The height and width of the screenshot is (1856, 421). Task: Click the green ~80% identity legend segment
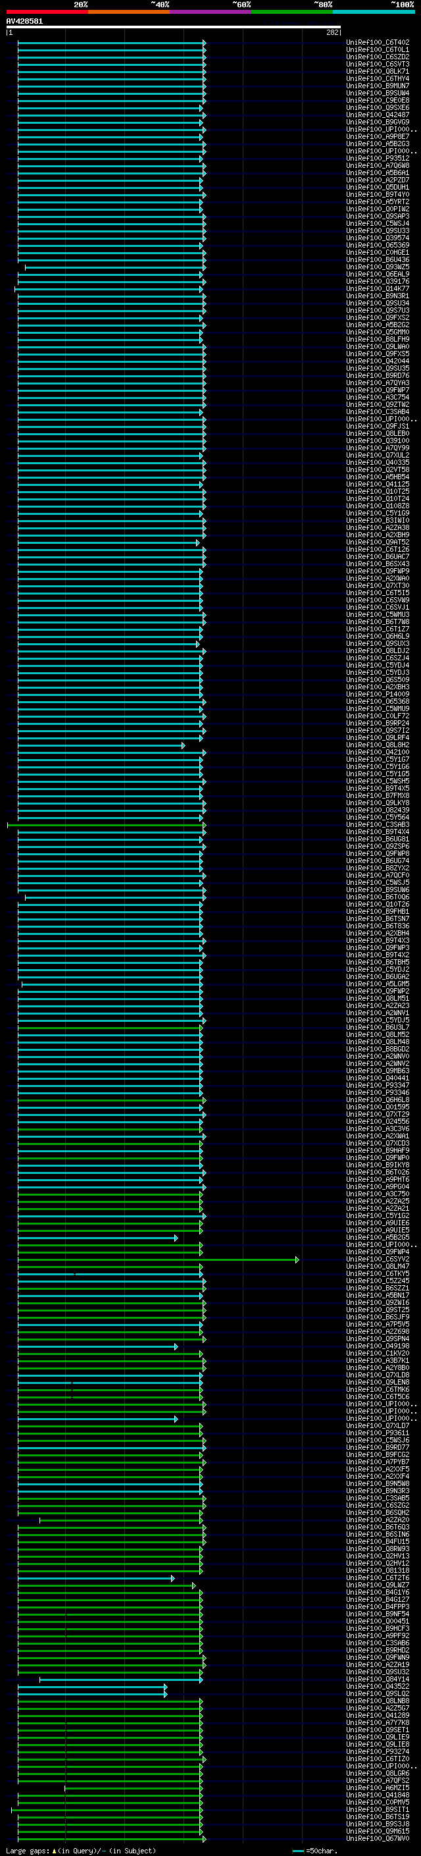coord(292,12)
